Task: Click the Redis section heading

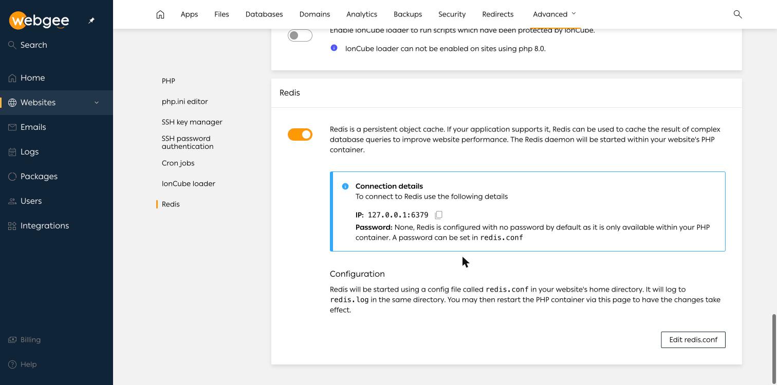Action: [290, 93]
